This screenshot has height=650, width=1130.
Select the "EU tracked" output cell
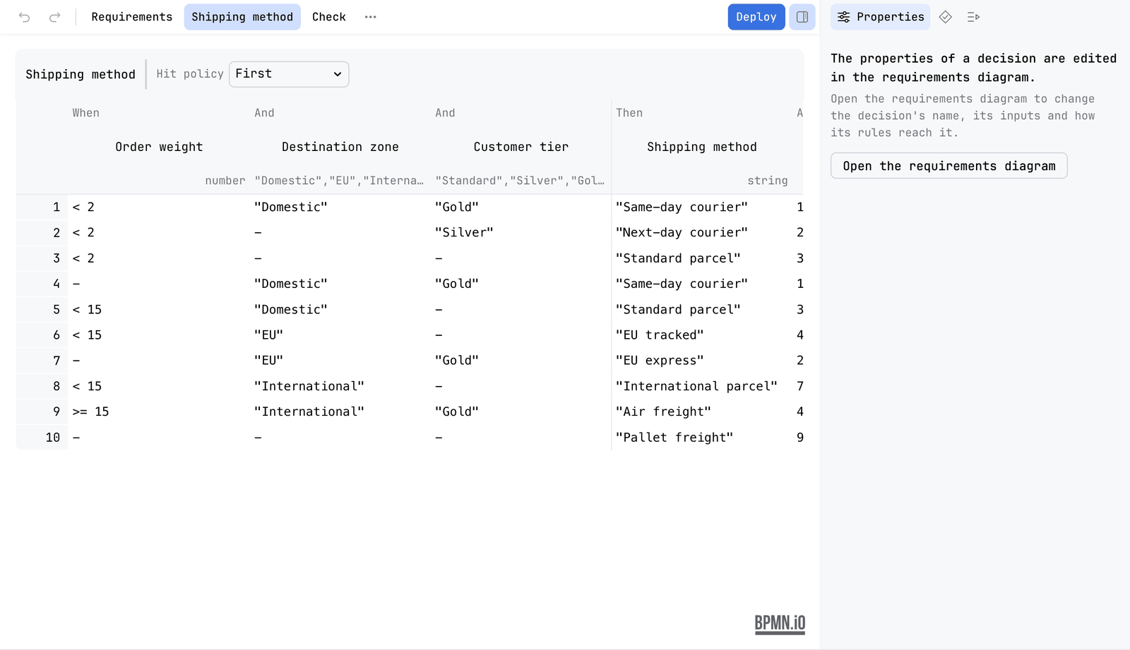701,335
